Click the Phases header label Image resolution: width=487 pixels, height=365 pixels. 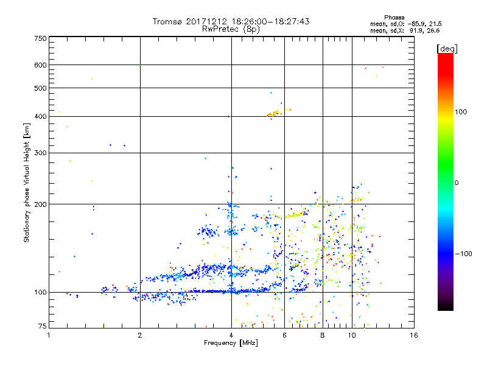pos(394,18)
